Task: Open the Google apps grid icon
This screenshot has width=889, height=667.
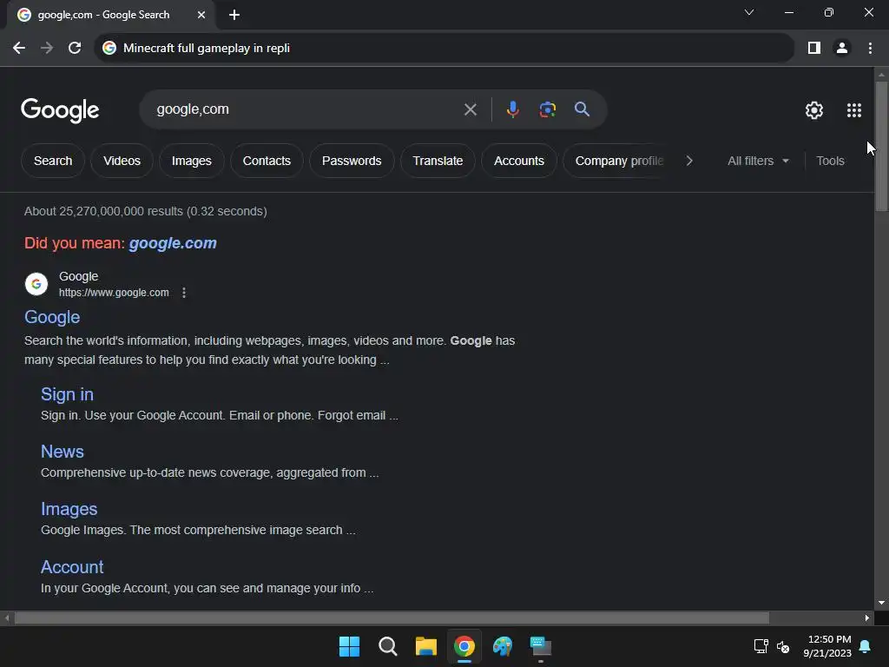Action: [854, 110]
